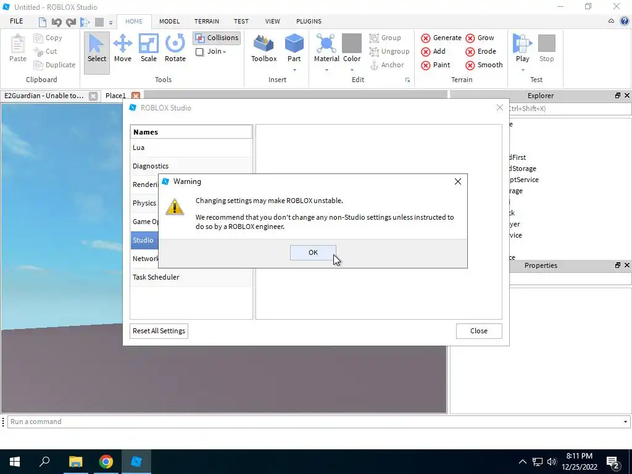Select Diagnostics in the Names list
632x474 pixels.
(x=191, y=166)
